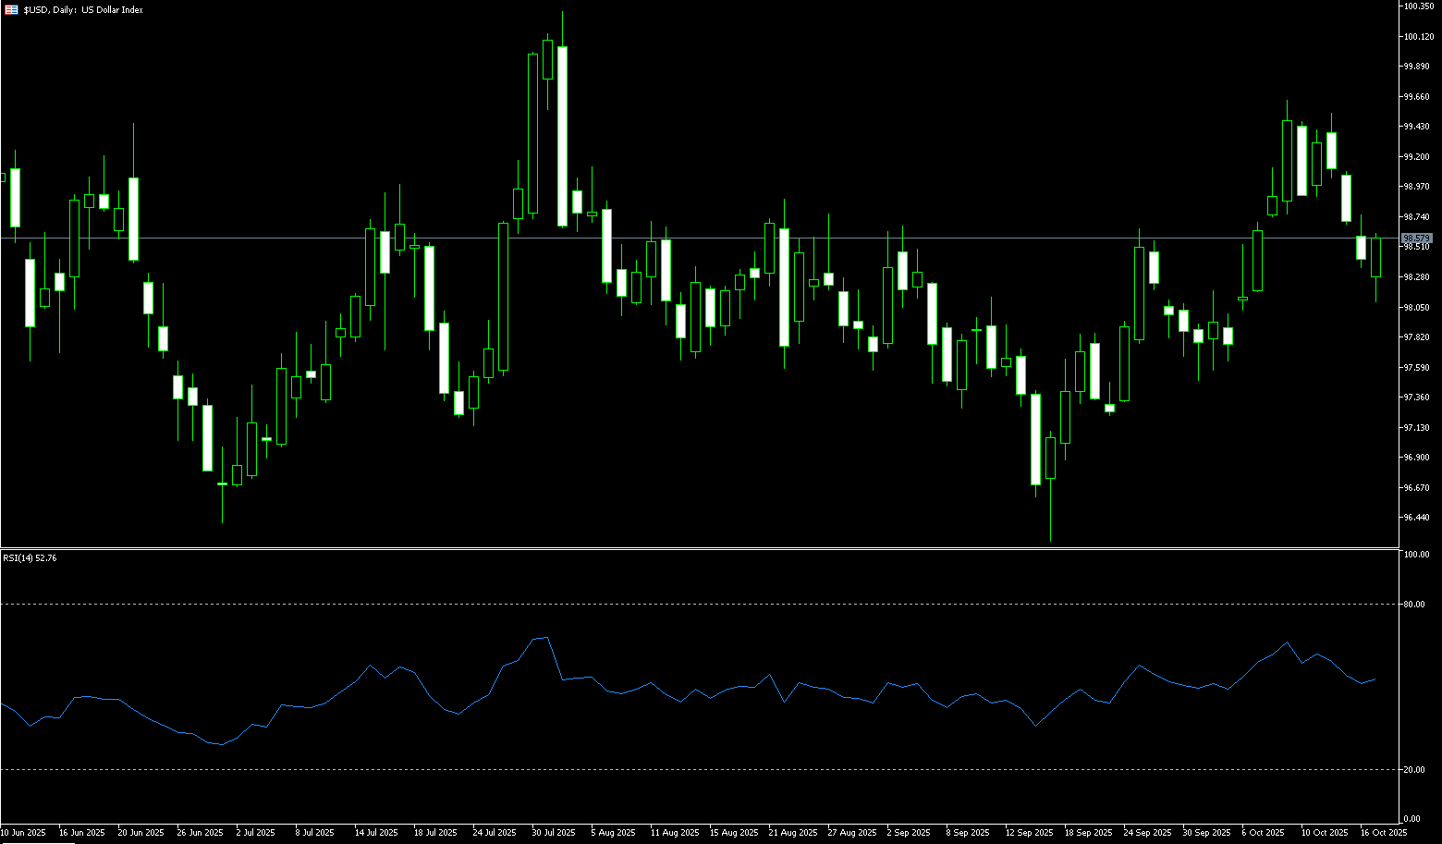Viewport: 1442px width, 844px height.
Task: Select the 30 Jul 2025 date label
Action: click(x=553, y=833)
